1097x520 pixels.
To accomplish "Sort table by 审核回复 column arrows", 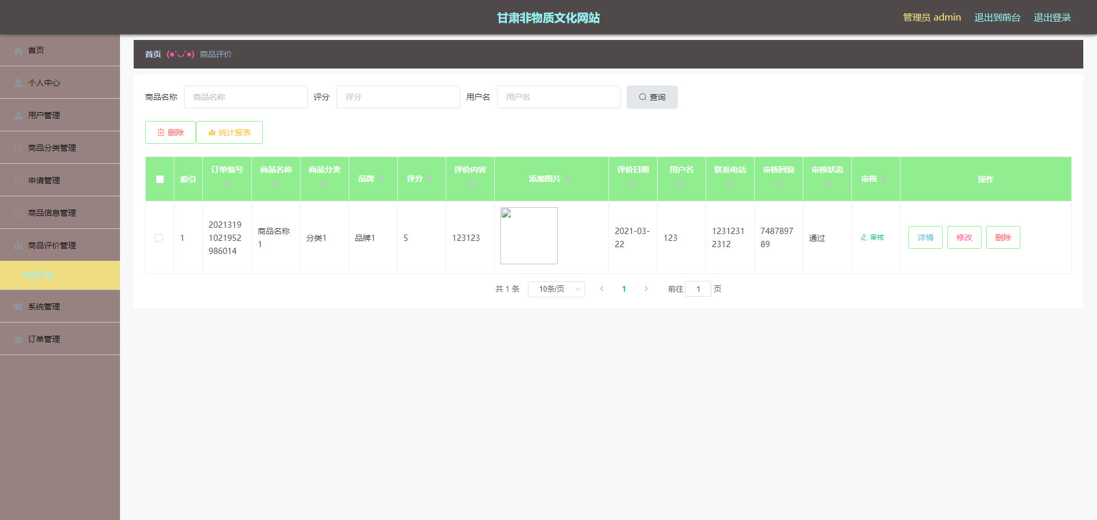I will 778,185.
